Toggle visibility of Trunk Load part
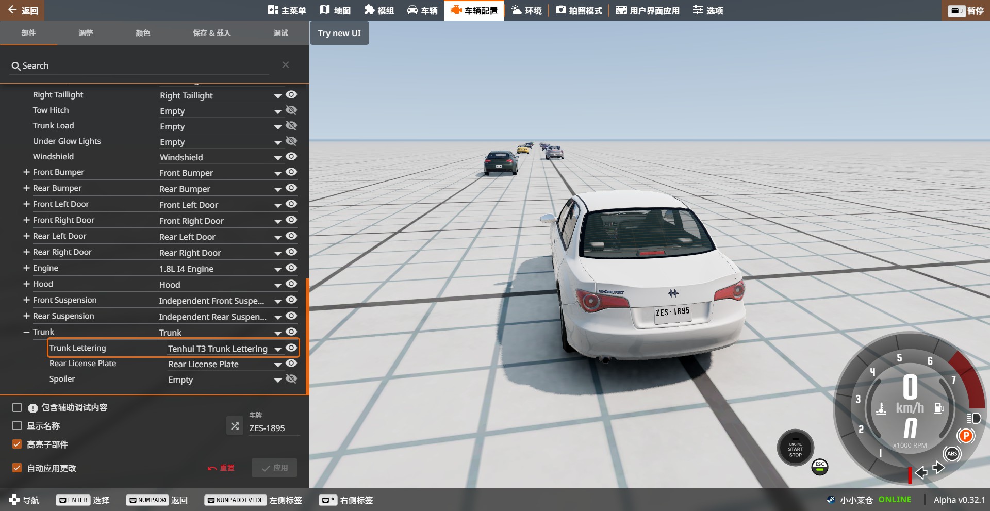This screenshot has height=511, width=990. 291,125
